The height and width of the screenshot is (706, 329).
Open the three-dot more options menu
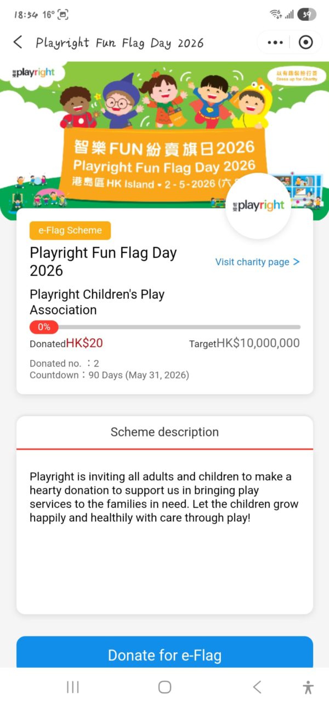(x=275, y=42)
